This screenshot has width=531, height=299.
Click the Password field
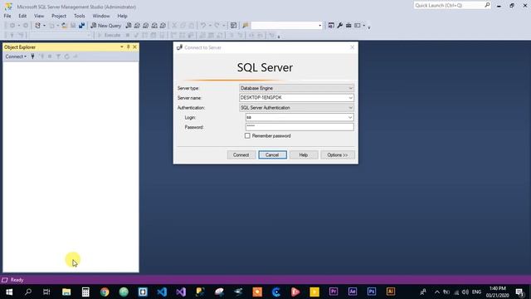[300, 127]
